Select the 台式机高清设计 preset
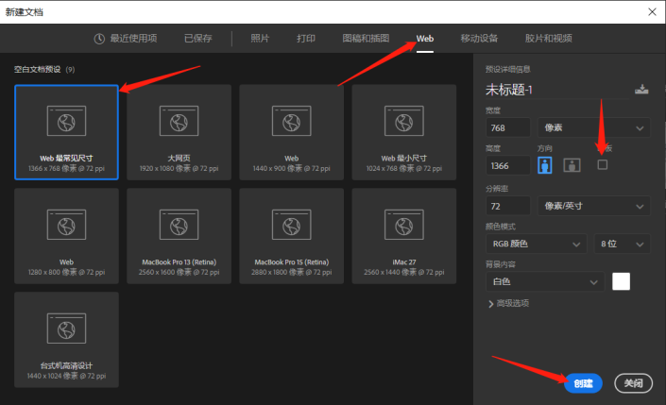 [66, 339]
